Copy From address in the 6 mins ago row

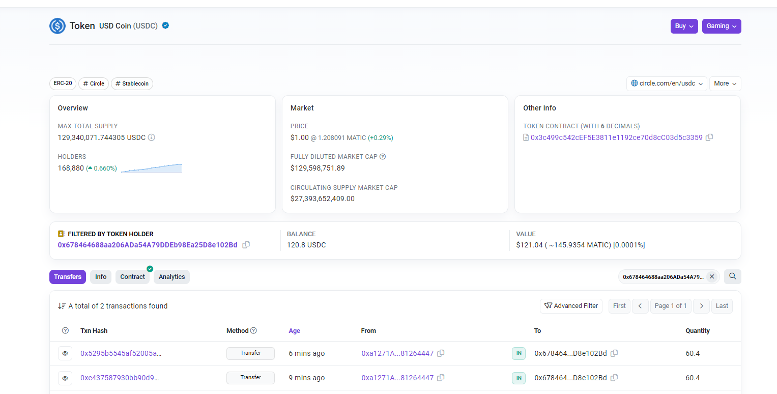[441, 353]
